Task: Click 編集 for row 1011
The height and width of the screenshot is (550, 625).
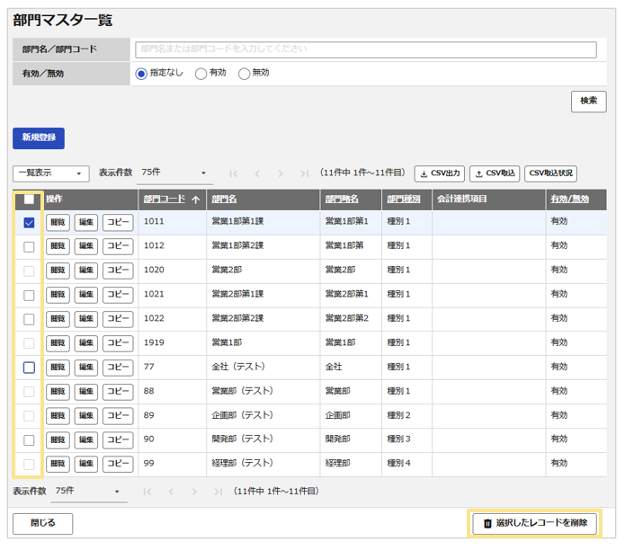Action: [86, 223]
